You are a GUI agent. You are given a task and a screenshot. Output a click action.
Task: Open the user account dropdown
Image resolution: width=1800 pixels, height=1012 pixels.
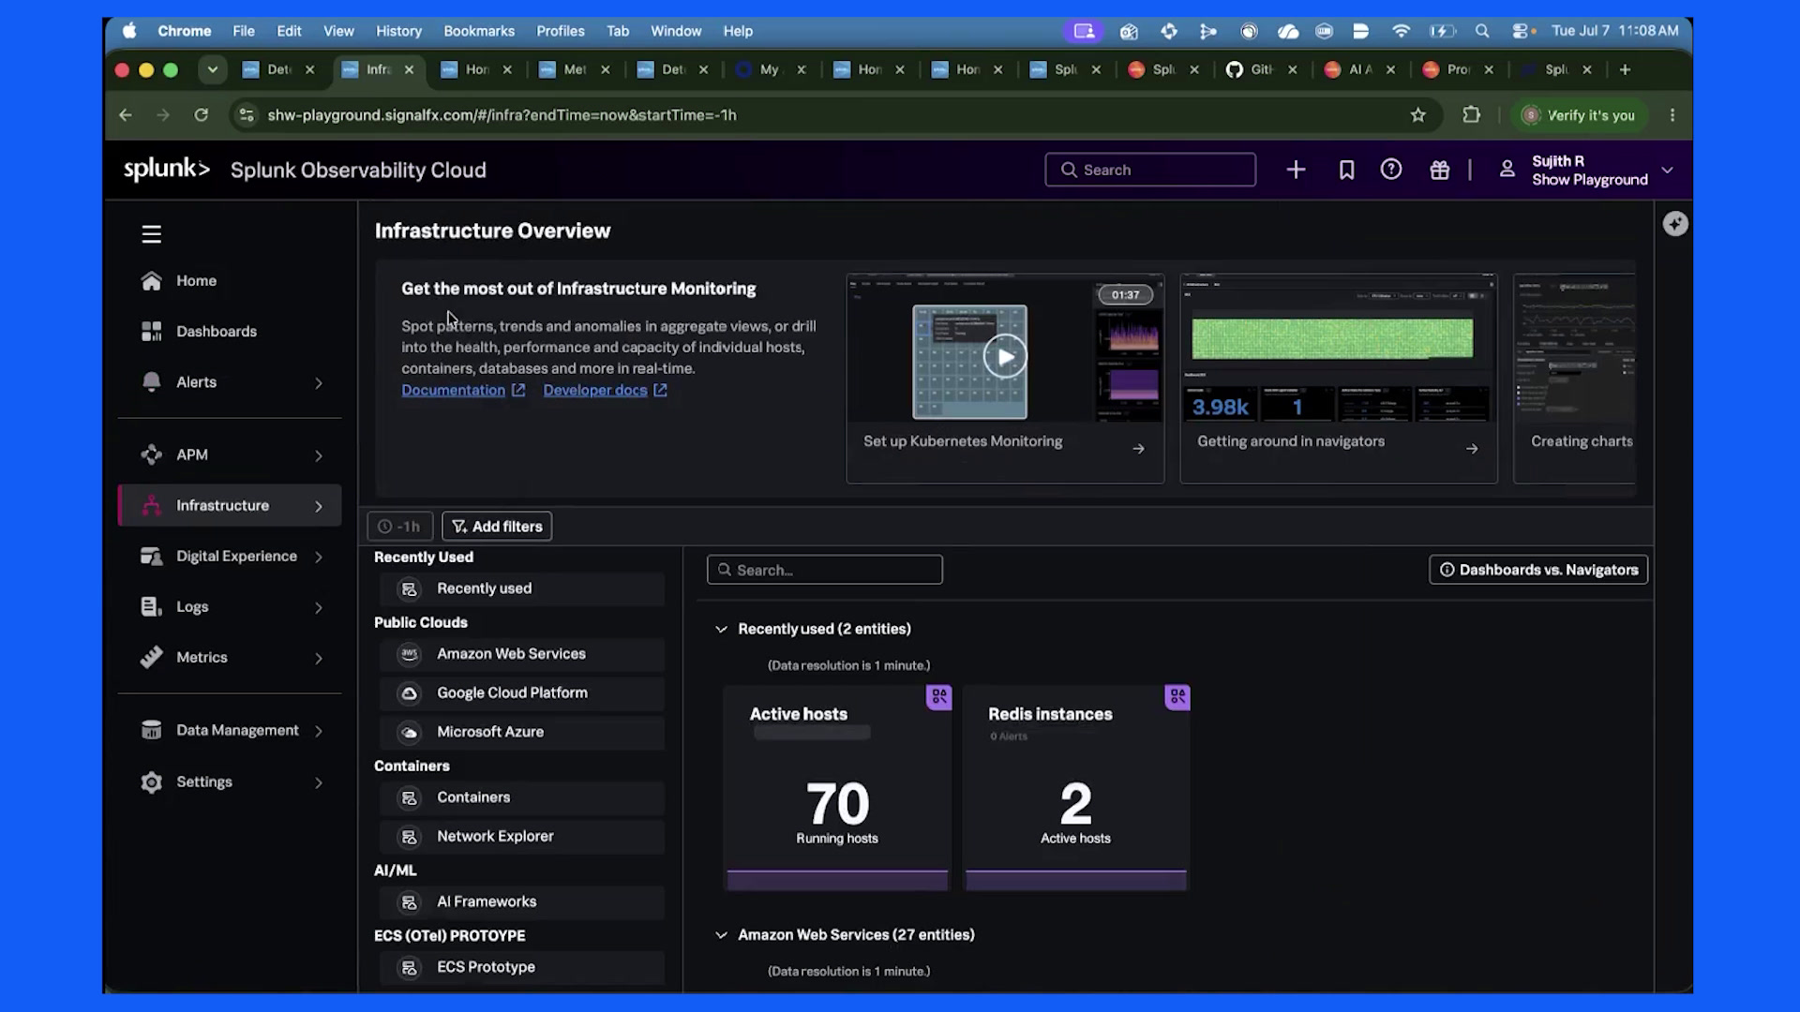[x=1667, y=171]
